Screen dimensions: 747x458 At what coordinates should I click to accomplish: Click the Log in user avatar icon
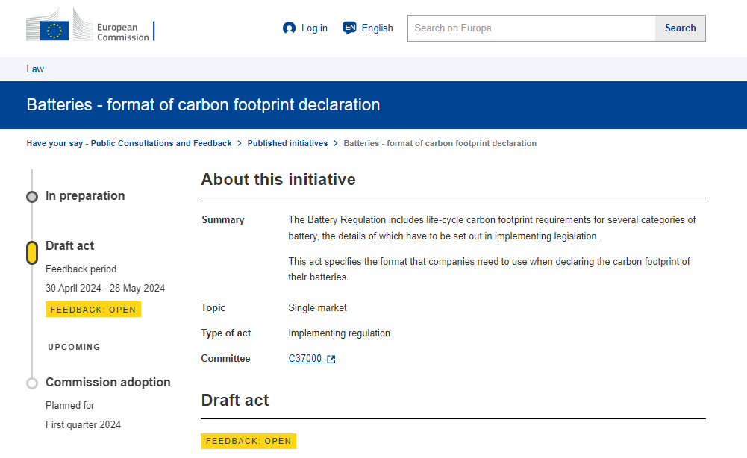click(x=290, y=28)
